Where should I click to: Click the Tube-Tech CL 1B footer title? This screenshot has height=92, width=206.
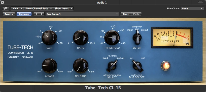click(103, 88)
